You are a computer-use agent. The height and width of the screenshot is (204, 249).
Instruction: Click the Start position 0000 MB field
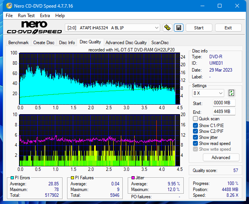tap(224, 103)
